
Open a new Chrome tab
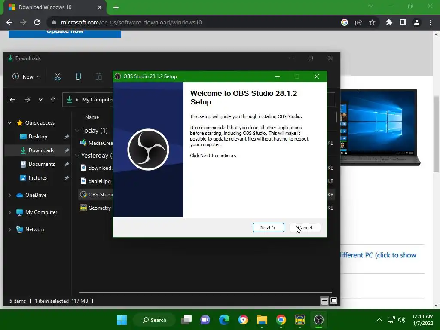click(116, 7)
